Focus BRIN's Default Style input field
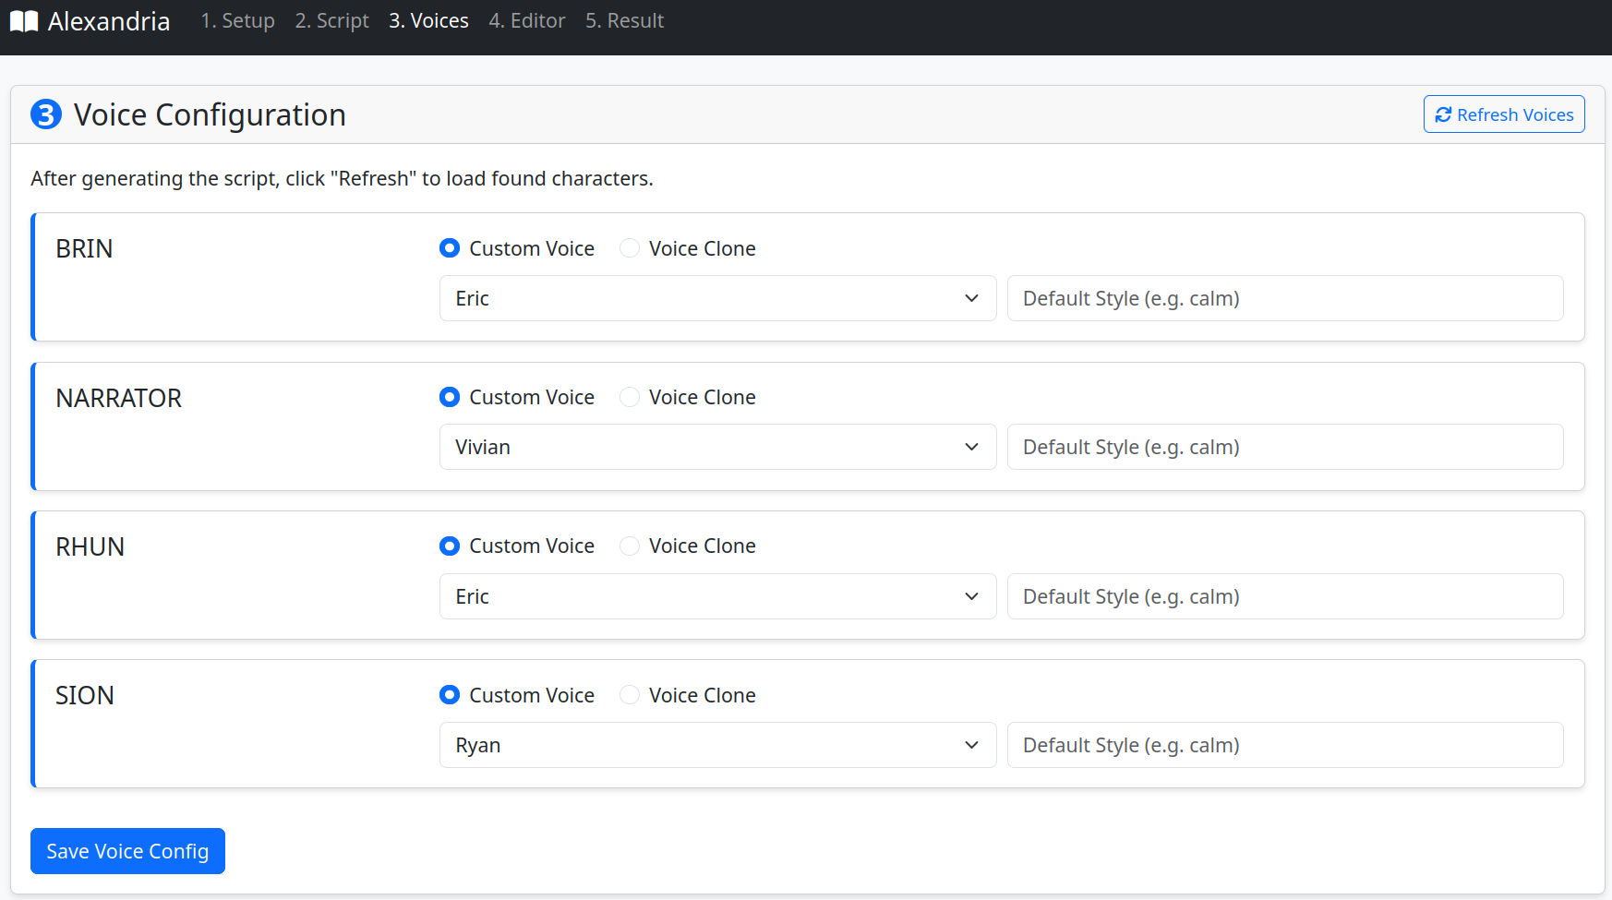Viewport: 1612px width, 900px height. (1285, 298)
